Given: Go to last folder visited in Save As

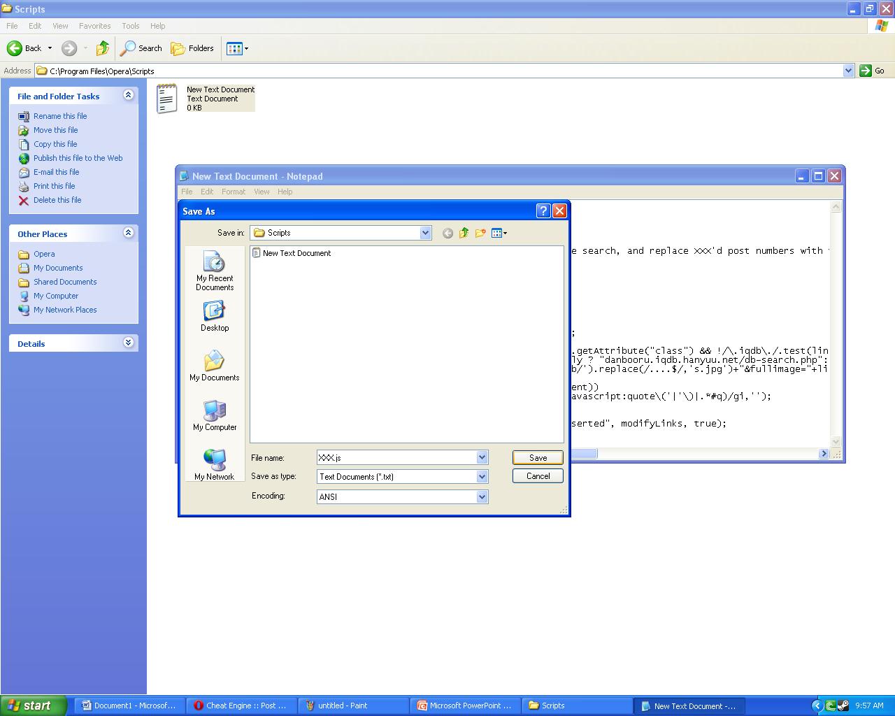Looking at the screenshot, I should pyautogui.click(x=447, y=233).
